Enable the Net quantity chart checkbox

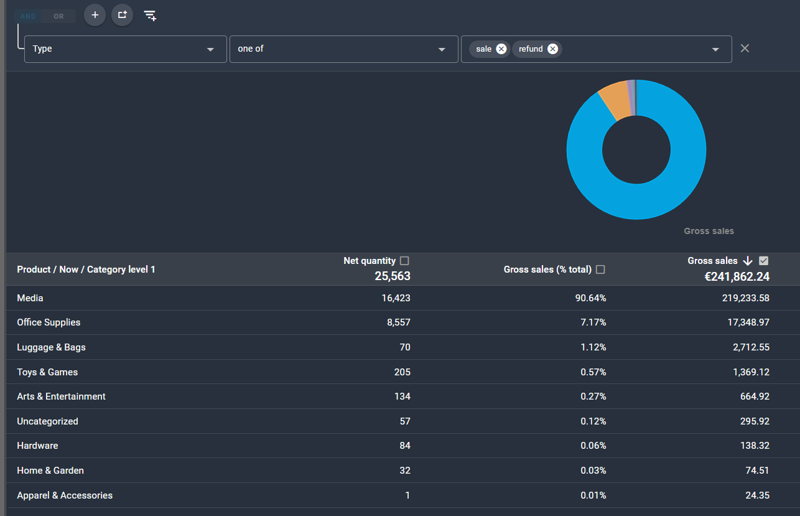(x=405, y=261)
